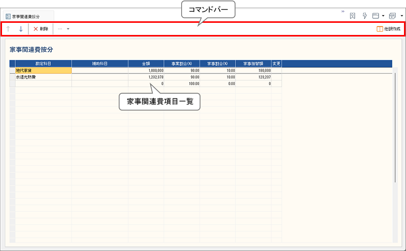Click the 地代家賃 amount cell 1,800,000
This screenshot has height=251, width=406.
(146, 70)
